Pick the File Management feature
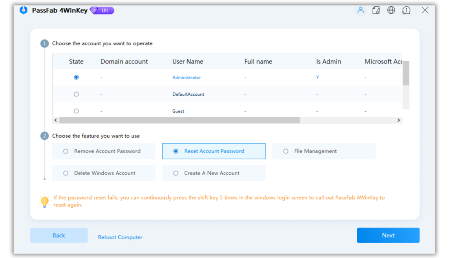 coord(286,151)
